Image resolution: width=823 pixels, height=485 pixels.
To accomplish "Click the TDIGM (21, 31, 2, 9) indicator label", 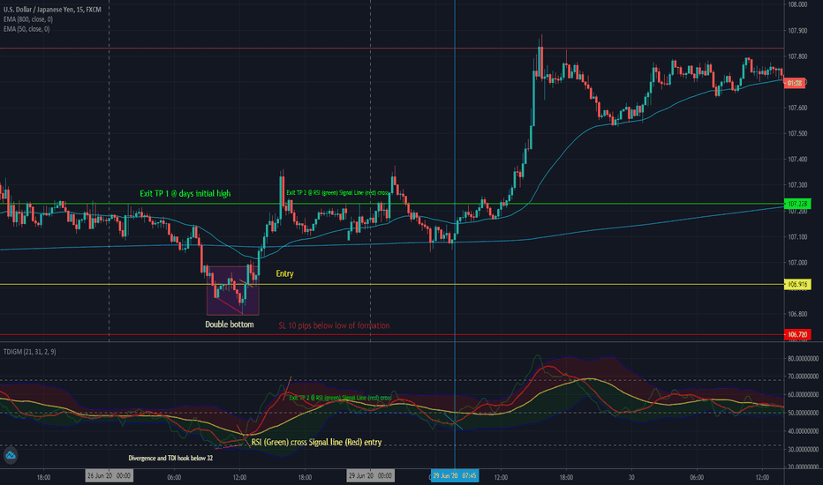I will 29,352.
